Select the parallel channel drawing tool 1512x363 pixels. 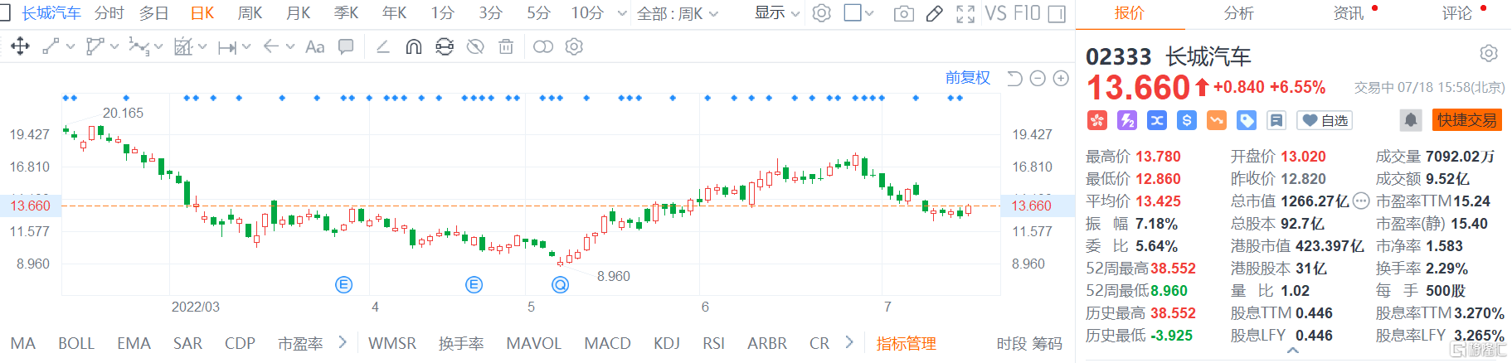(95, 46)
